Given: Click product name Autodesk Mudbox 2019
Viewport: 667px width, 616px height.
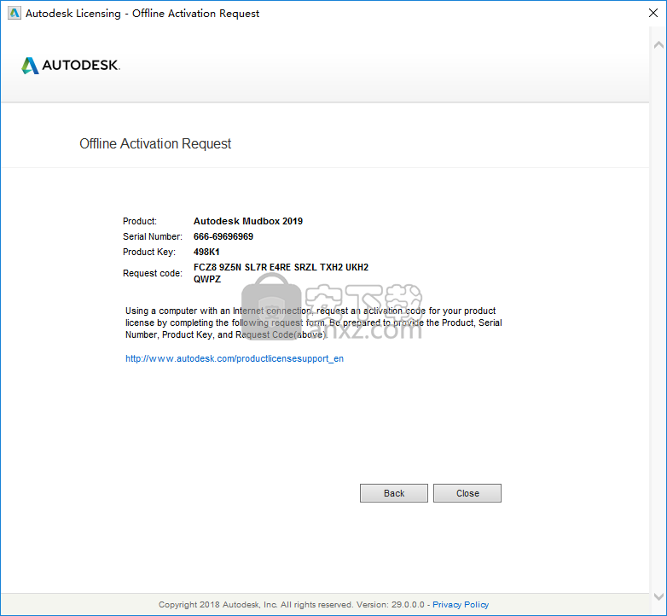Looking at the screenshot, I should pyautogui.click(x=248, y=221).
